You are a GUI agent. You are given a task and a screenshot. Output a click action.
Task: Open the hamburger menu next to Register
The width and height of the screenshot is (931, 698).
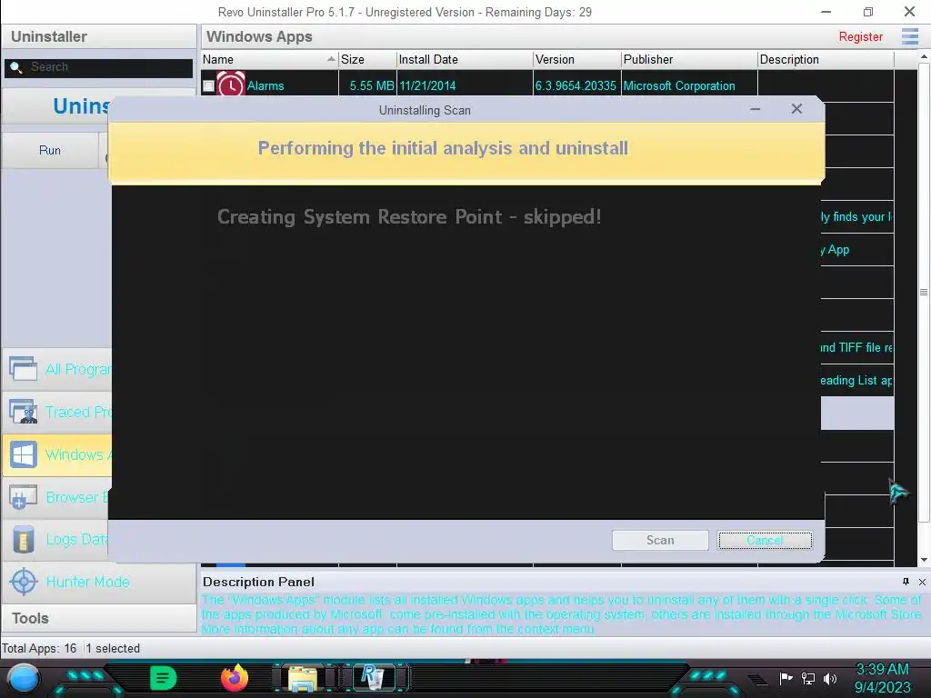(x=909, y=36)
